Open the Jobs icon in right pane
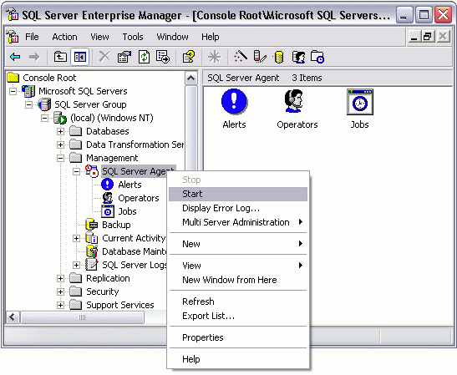This screenshot has width=457, height=375. 359,109
